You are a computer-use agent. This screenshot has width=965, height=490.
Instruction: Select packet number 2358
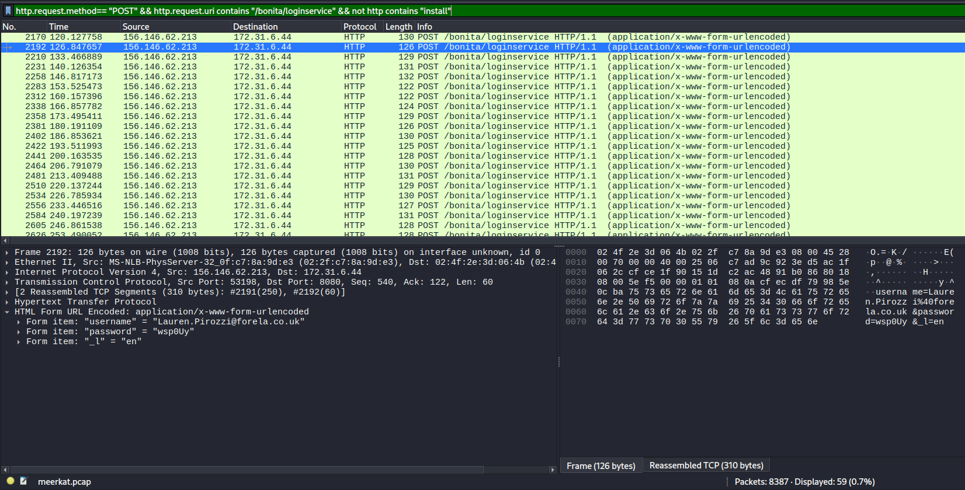click(483, 117)
